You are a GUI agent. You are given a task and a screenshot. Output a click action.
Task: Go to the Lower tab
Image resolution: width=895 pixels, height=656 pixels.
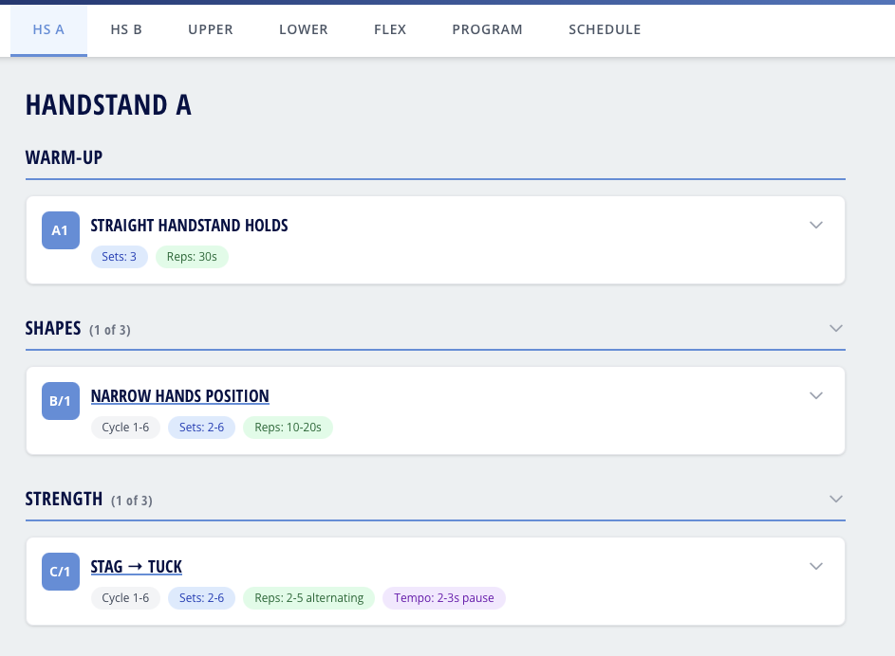pos(304,29)
